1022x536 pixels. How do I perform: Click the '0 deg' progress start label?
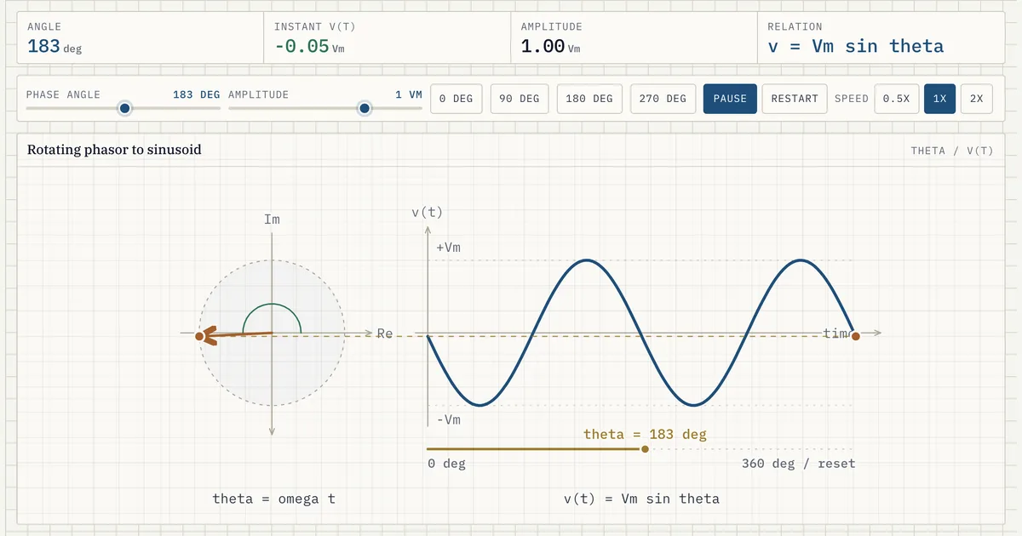point(446,464)
